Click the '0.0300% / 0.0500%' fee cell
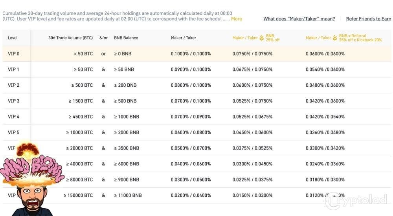This screenshot has width=393, height=216. pyautogui.click(x=191, y=179)
